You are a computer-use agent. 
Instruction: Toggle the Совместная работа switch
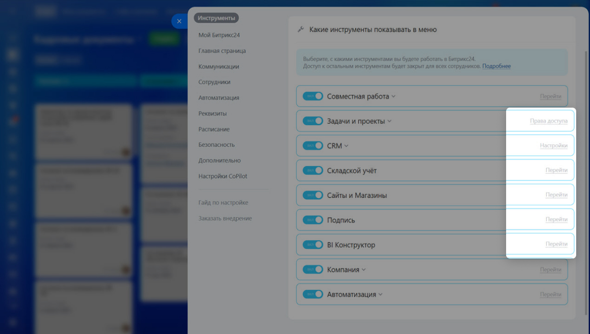pyautogui.click(x=313, y=96)
